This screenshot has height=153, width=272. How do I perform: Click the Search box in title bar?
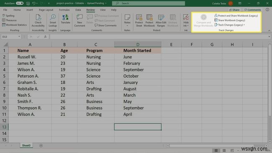[x=149, y=3]
